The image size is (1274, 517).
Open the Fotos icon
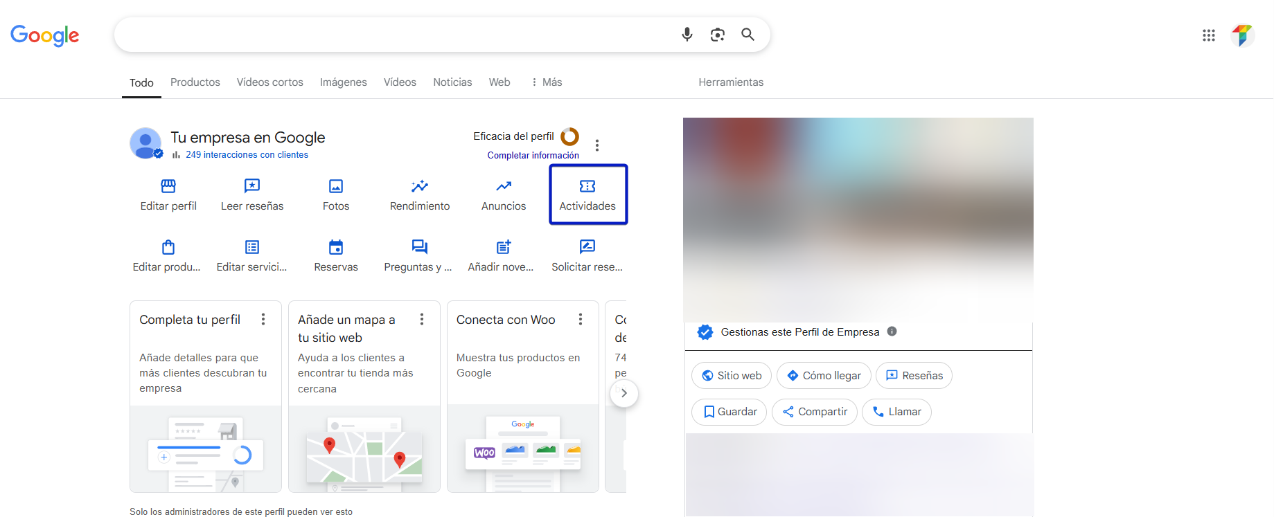point(336,186)
